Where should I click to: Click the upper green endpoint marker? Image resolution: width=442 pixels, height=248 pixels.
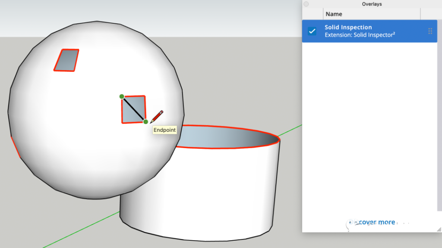(122, 96)
